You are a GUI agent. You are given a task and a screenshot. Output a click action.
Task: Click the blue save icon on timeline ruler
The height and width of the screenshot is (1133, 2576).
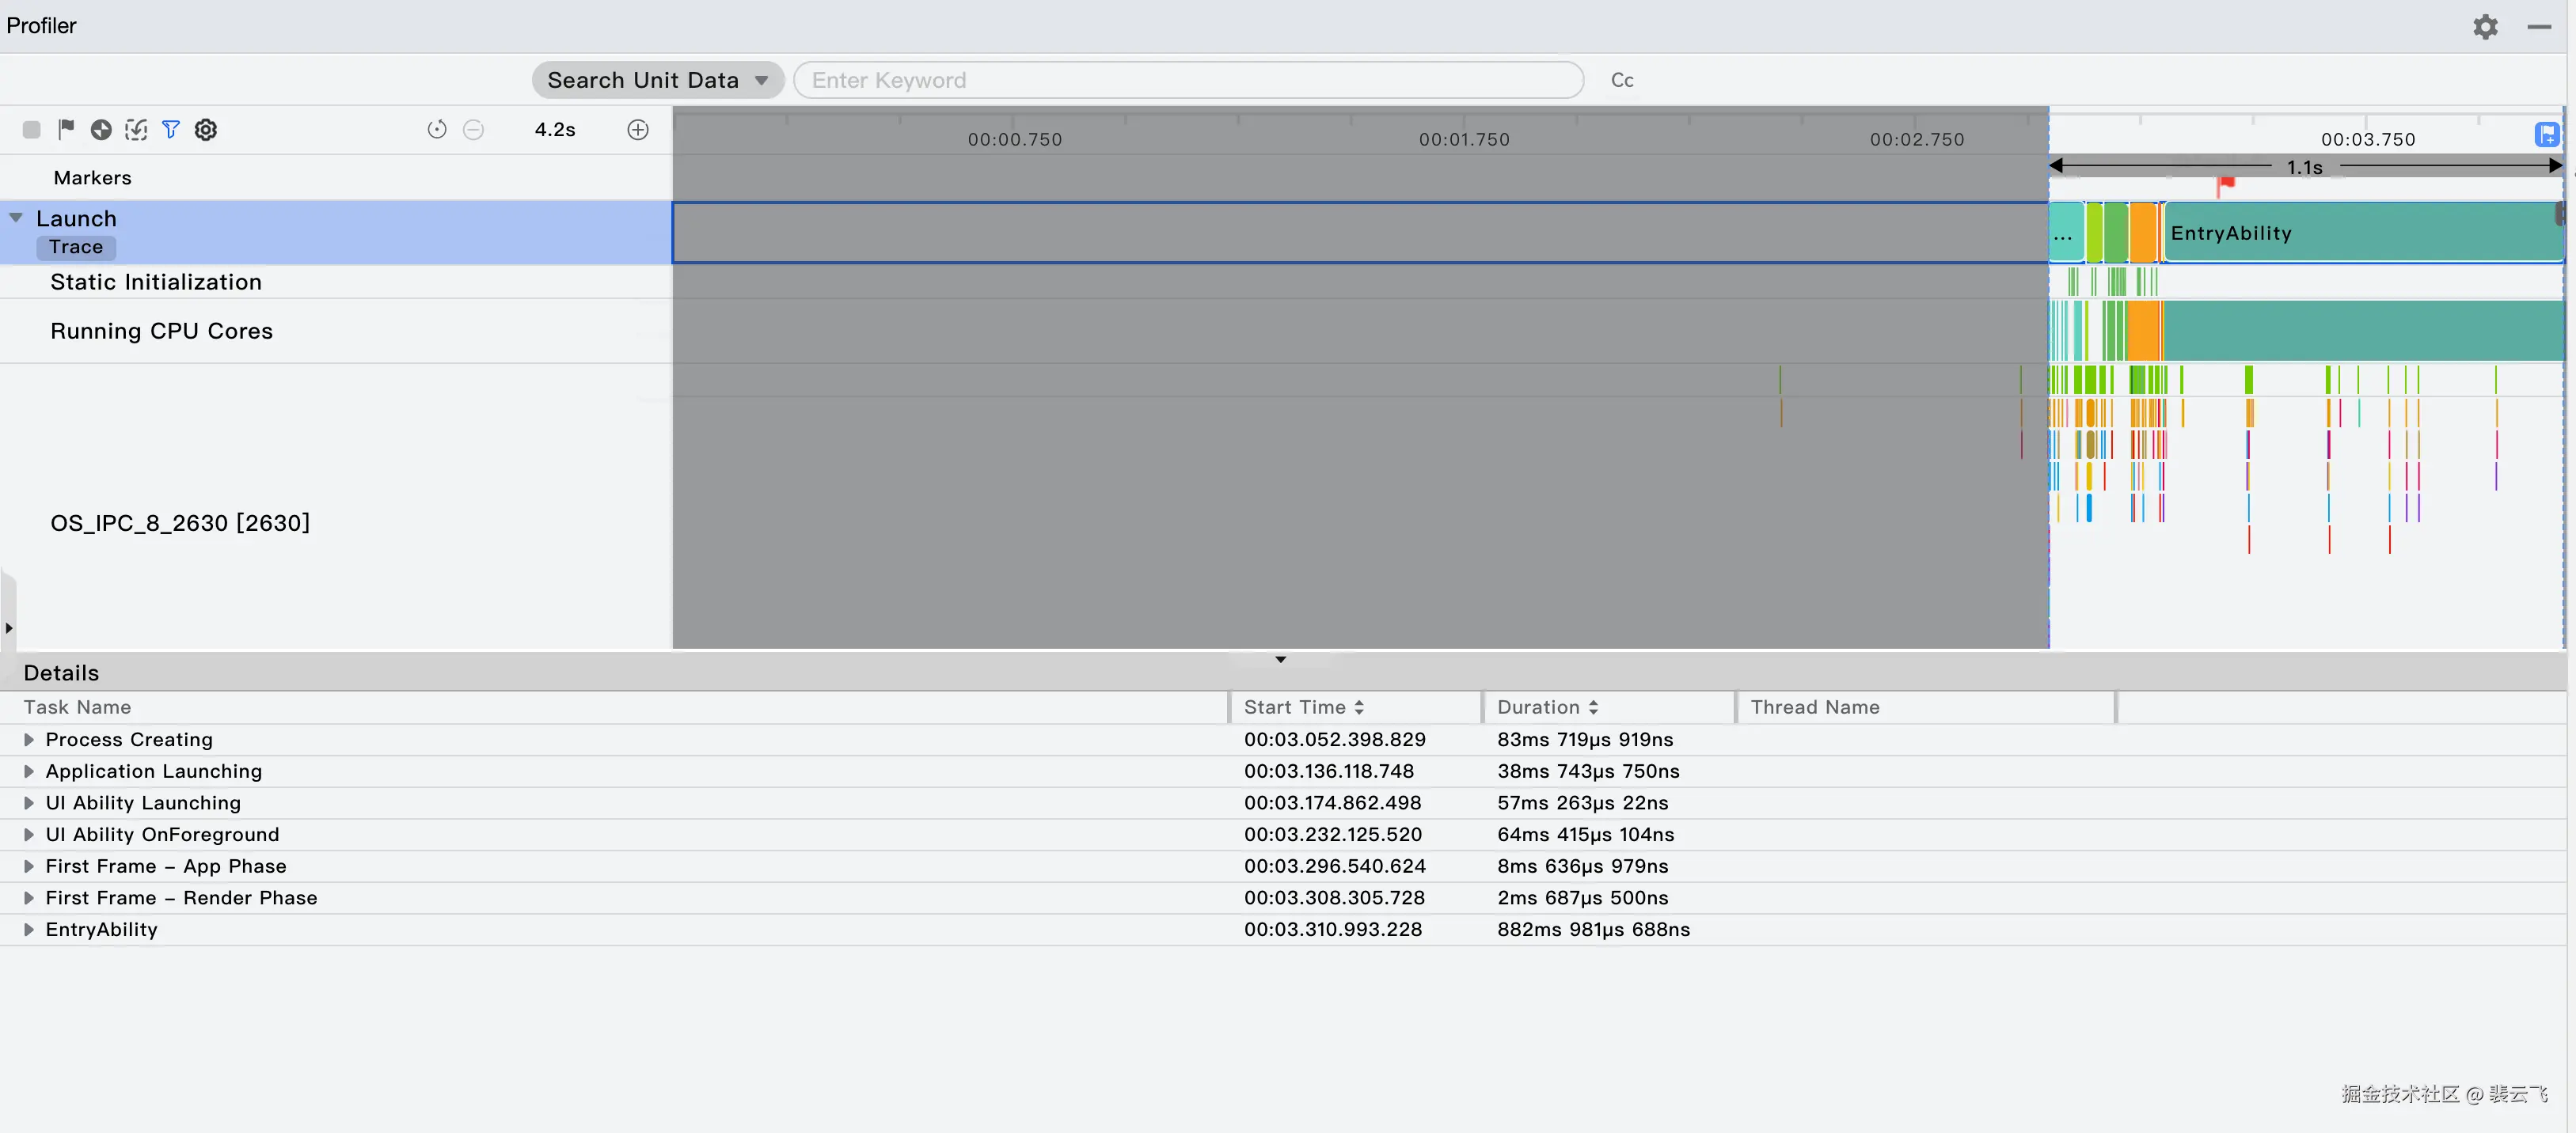pos(2547,134)
